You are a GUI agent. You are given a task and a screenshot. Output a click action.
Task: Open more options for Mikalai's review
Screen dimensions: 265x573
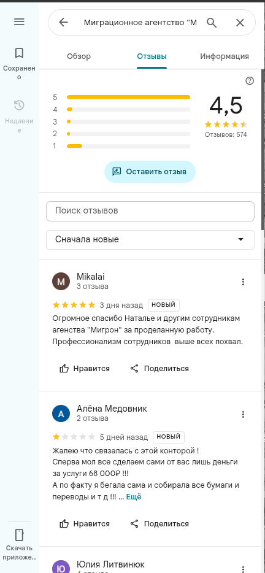tap(243, 282)
